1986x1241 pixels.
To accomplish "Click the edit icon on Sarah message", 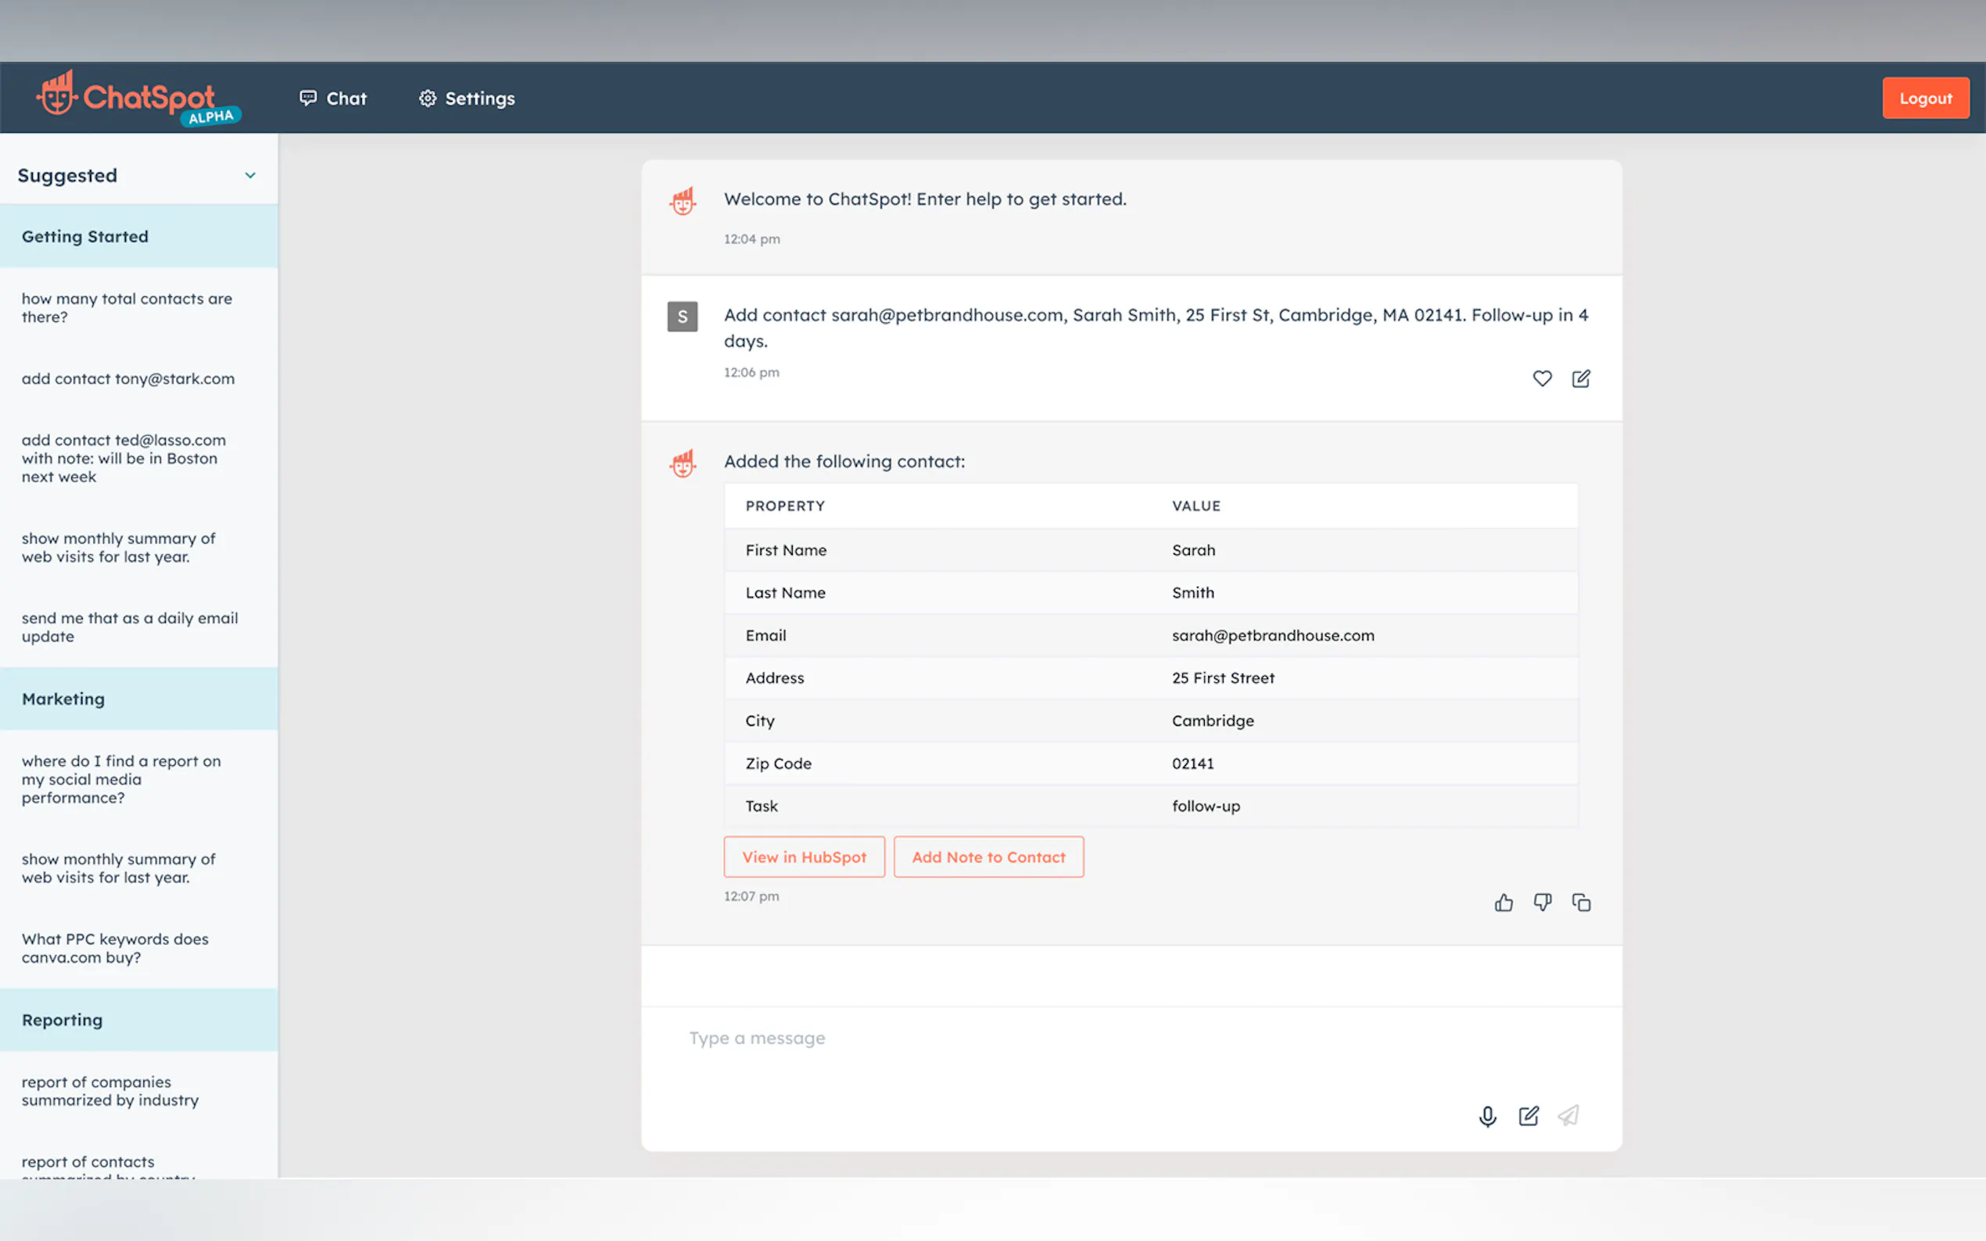I will click(x=1580, y=378).
